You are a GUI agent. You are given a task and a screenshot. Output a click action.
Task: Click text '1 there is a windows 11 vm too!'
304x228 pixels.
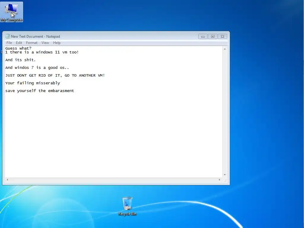tap(42, 52)
